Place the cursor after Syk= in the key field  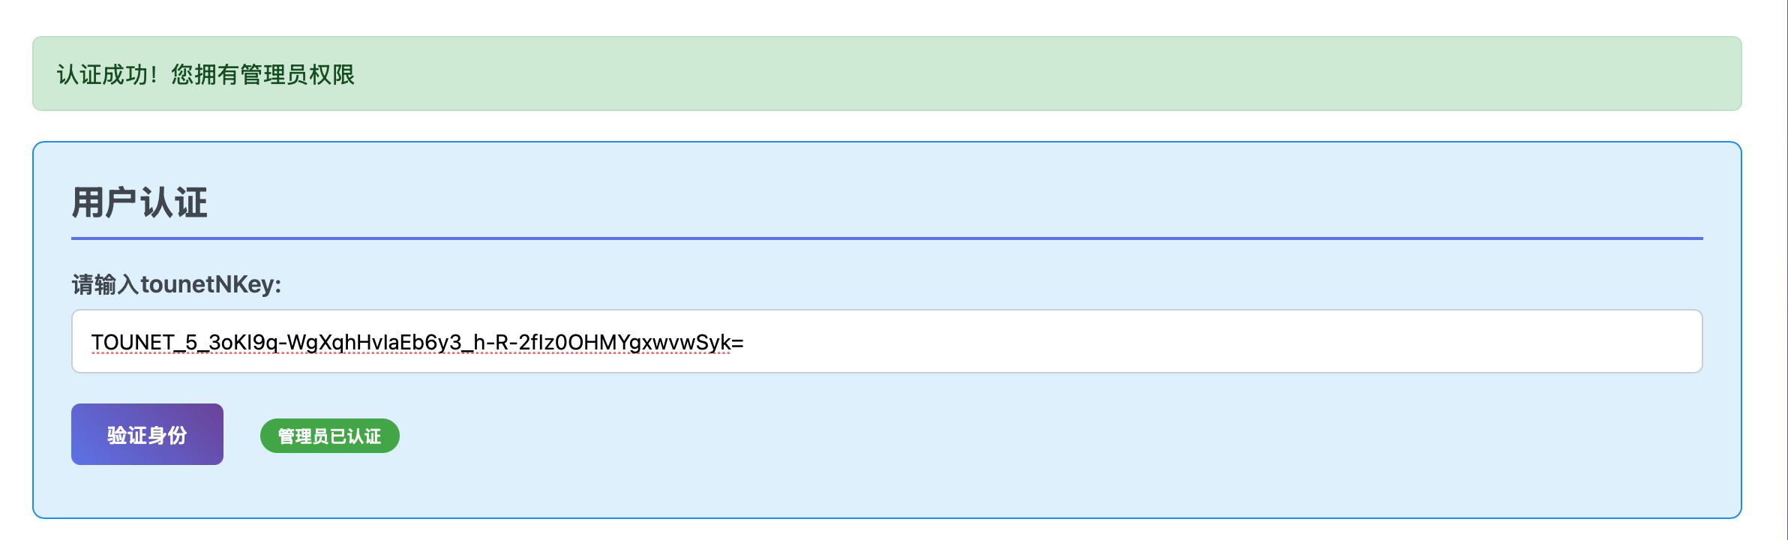[745, 343]
